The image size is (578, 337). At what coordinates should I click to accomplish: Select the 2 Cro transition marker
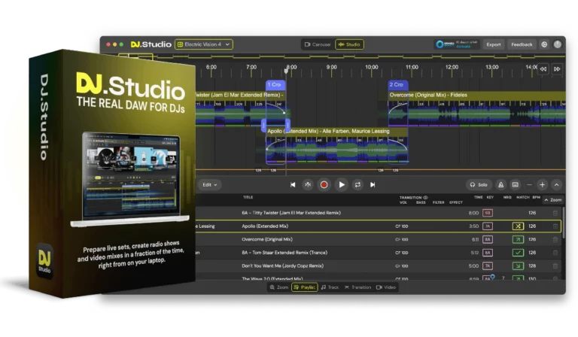[397, 85]
